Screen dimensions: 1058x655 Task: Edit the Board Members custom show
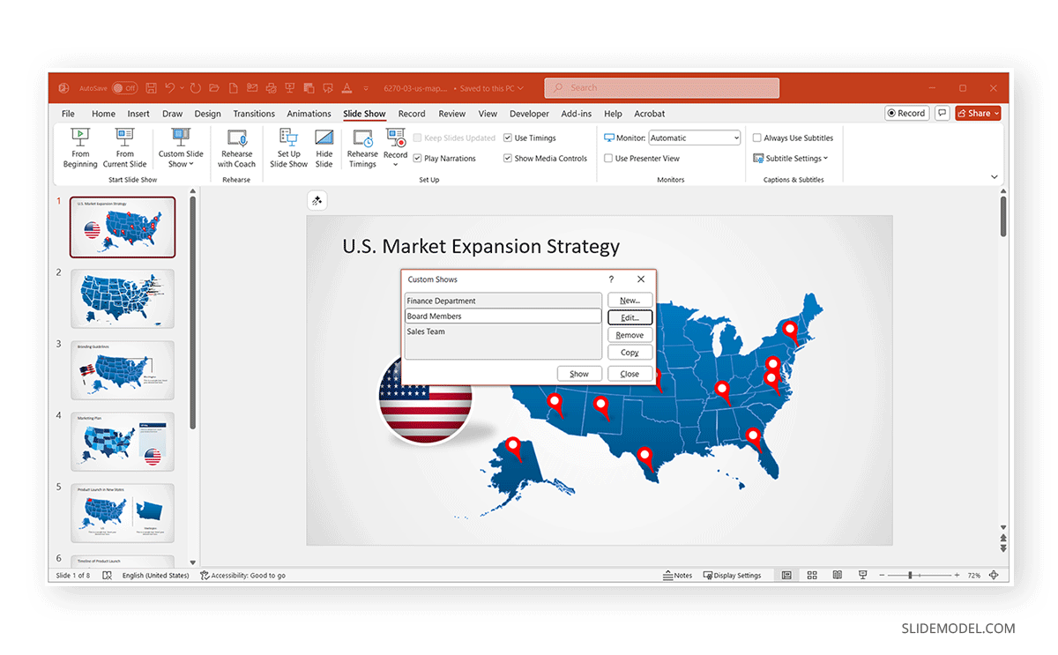pyautogui.click(x=630, y=317)
